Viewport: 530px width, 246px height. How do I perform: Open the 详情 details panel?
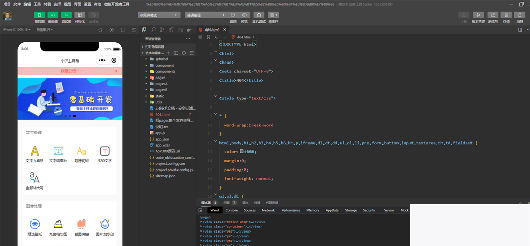(506, 15)
